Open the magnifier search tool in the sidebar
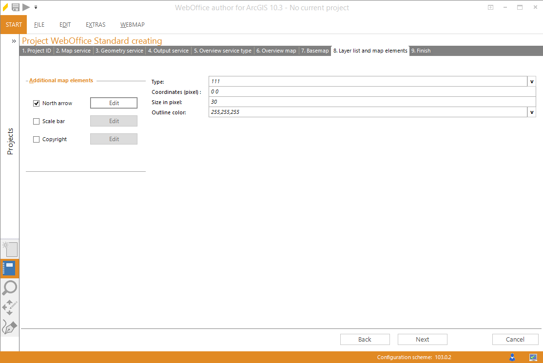 [9, 288]
